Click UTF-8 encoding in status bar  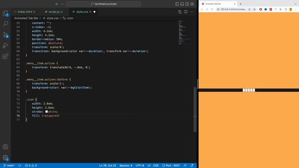click(x=140, y=166)
